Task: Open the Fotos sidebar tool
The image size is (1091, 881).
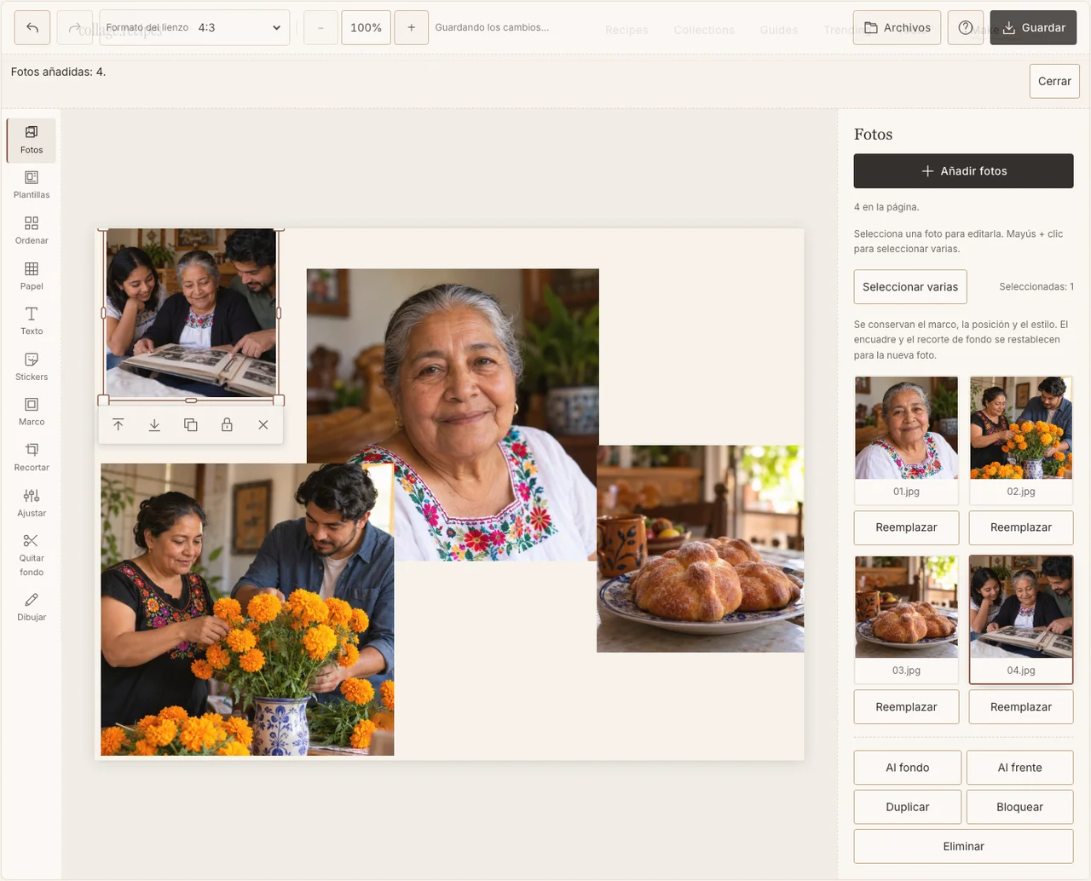Action: click(x=32, y=140)
